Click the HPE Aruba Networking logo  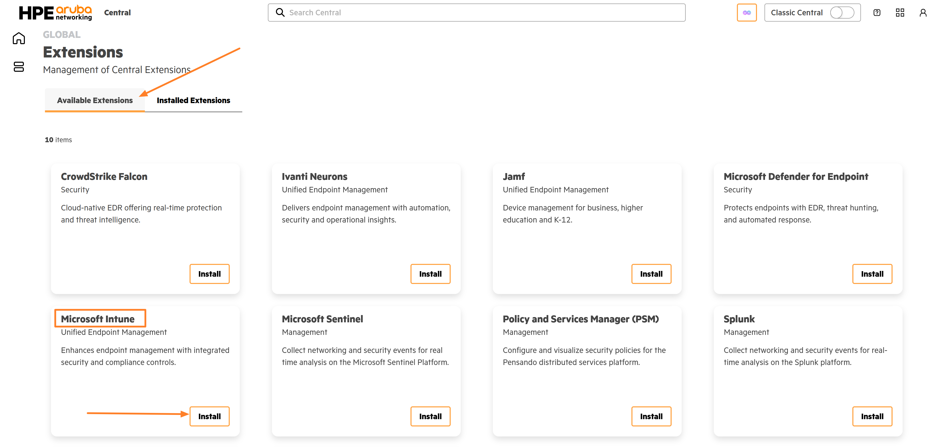point(55,13)
